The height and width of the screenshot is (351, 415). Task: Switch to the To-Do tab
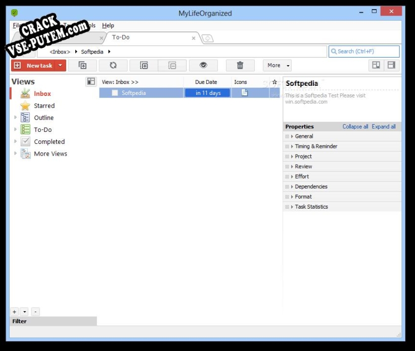121,37
